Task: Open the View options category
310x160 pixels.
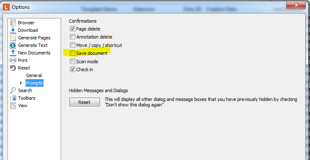Action: [23, 106]
